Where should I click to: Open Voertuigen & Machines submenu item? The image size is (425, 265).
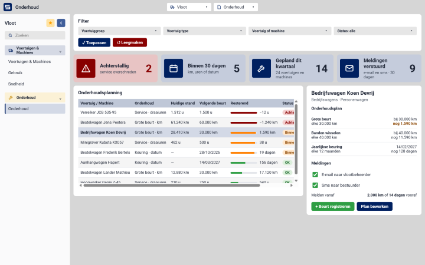(35, 62)
